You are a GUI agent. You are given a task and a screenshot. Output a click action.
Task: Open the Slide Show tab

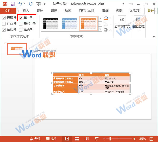pyautogui.click(x=87, y=11)
